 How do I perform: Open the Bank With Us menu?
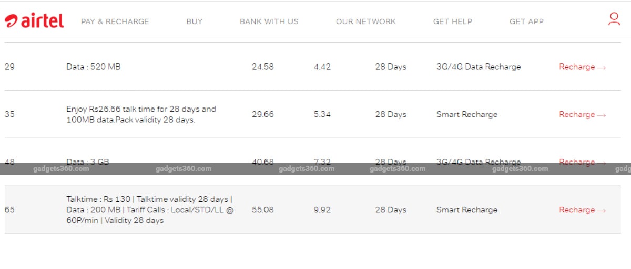pyautogui.click(x=269, y=21)
